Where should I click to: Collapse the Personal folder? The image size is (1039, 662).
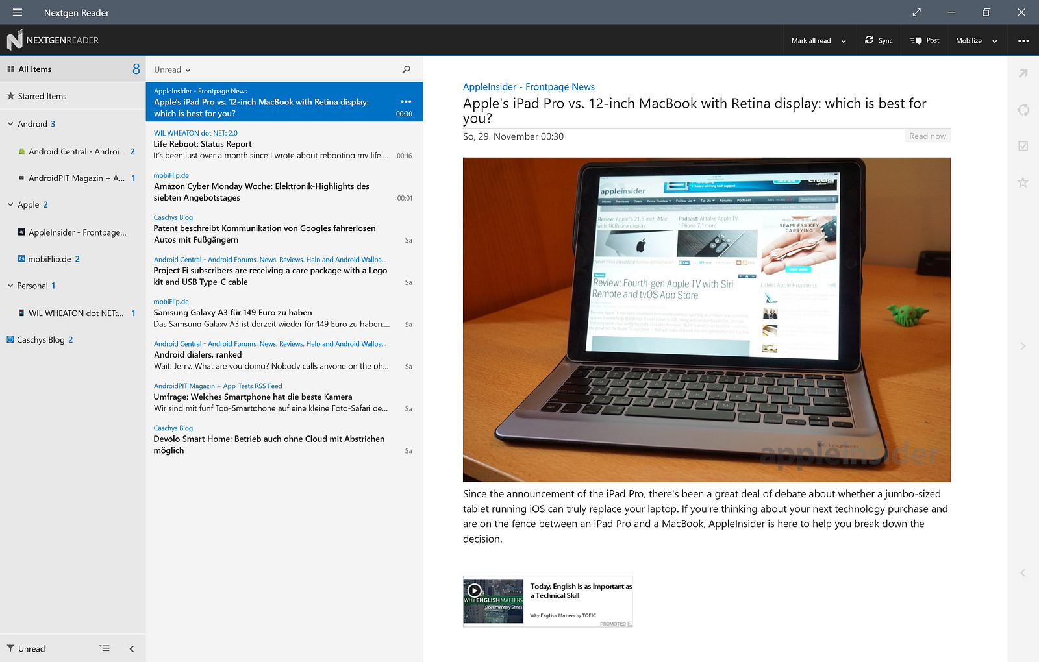pos(10,286)
